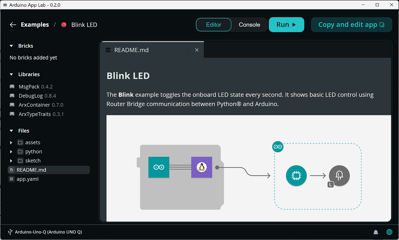Click the red Blink LED app icon
Screen dimensions: 399x240
click(x=64, y=25)
